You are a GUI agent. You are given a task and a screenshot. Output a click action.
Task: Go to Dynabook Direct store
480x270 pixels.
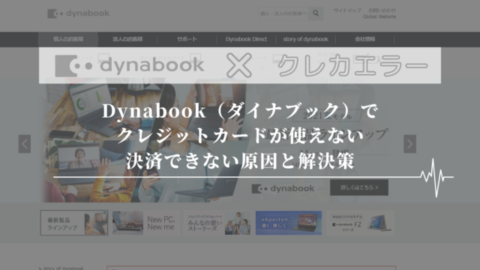[x=246, y=39]
